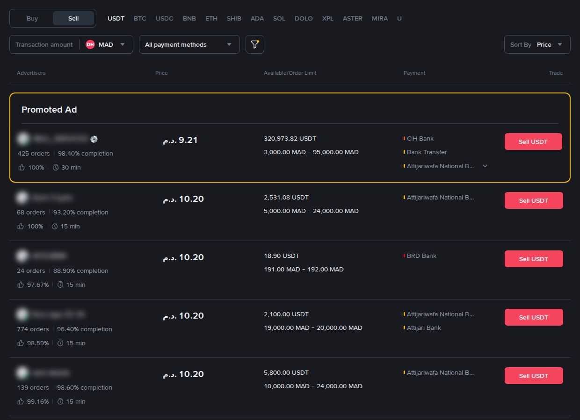Select the USDT coin tab
The width and height of the screenshot is (580, 420).
pyautogui.click(x=116, y=19)
